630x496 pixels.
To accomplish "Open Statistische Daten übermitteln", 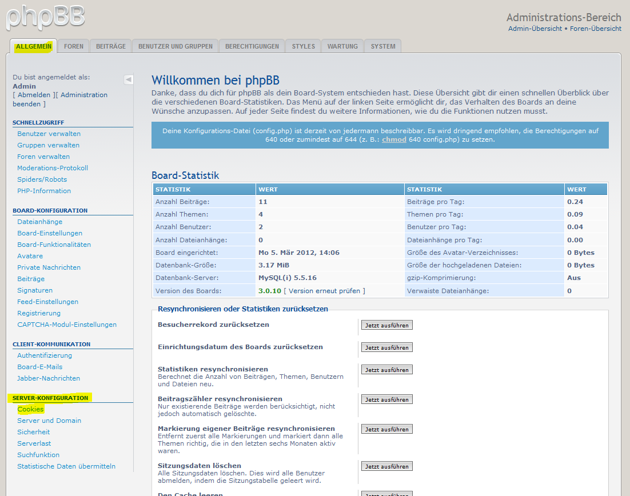I will tap(66, 466).
